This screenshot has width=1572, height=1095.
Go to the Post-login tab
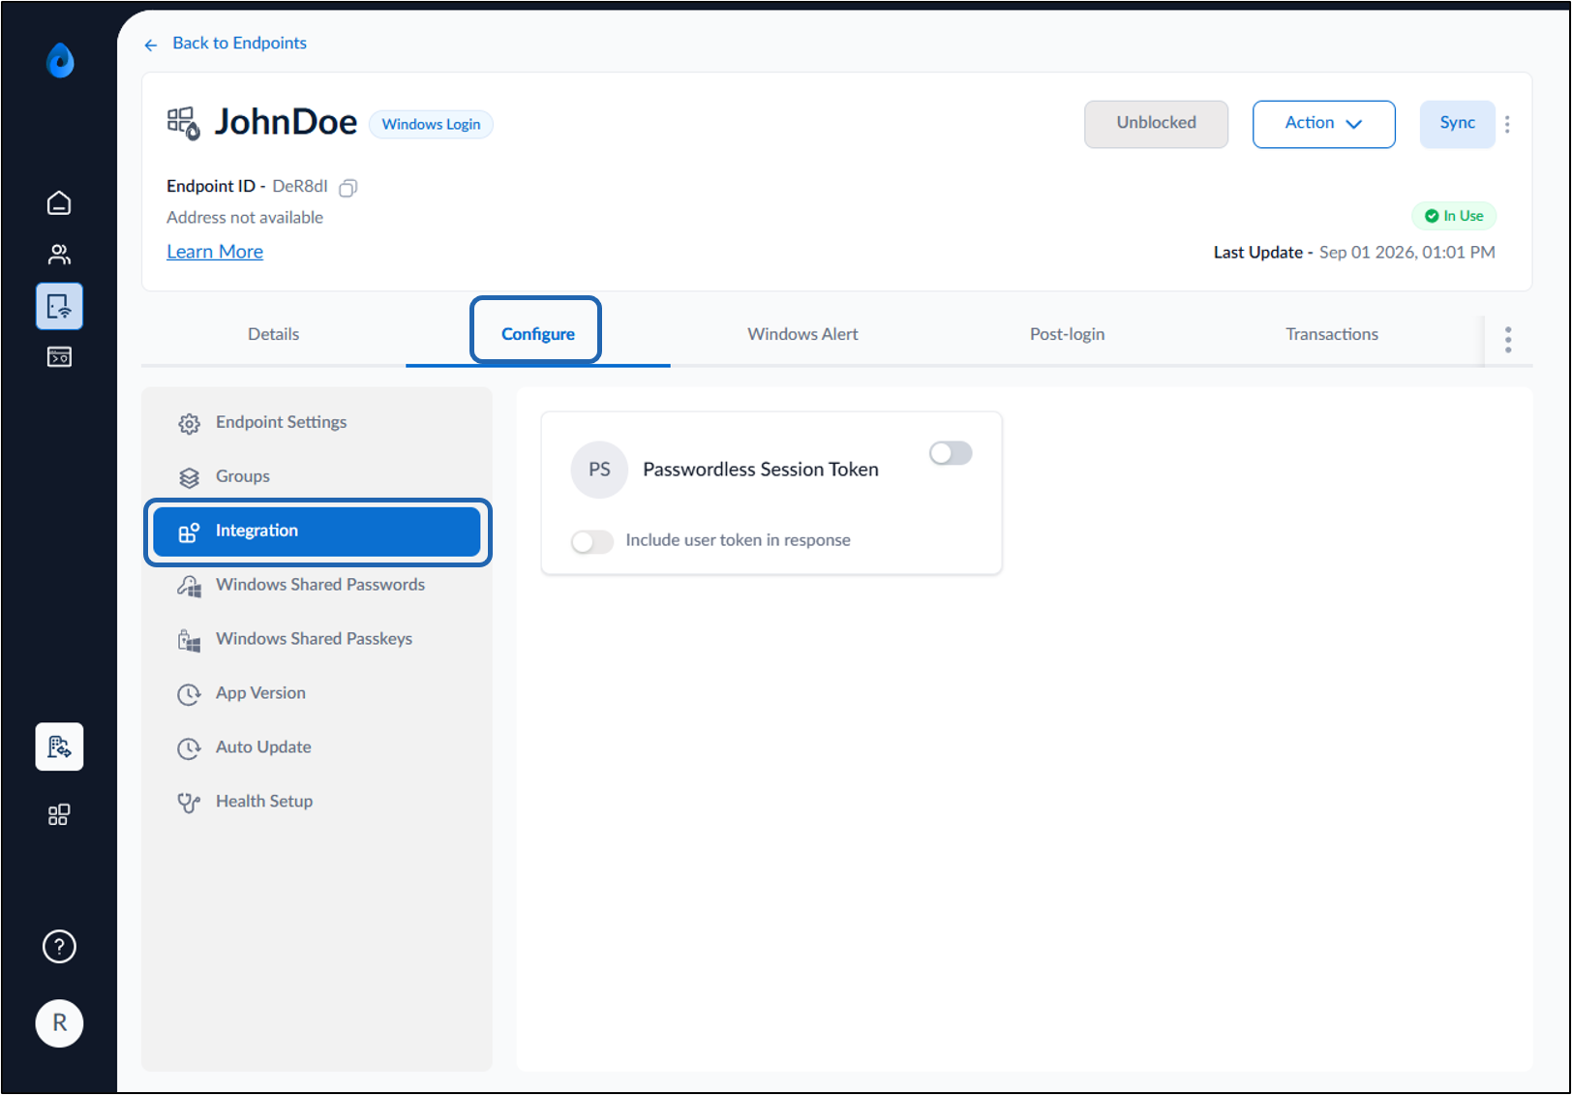coord(1067,334)
